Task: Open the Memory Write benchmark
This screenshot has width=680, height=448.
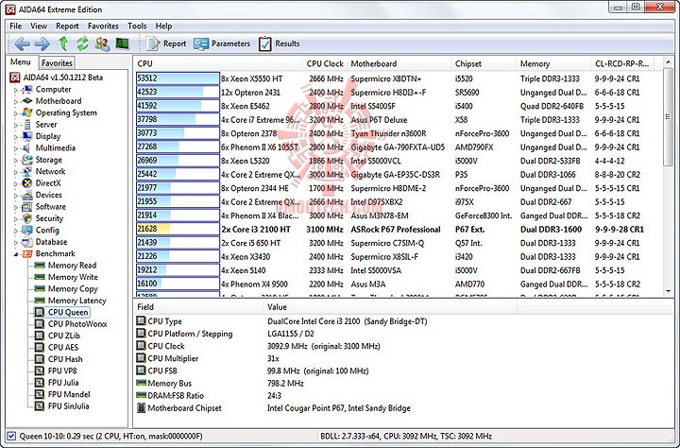Action: click(x=66, y=277)
